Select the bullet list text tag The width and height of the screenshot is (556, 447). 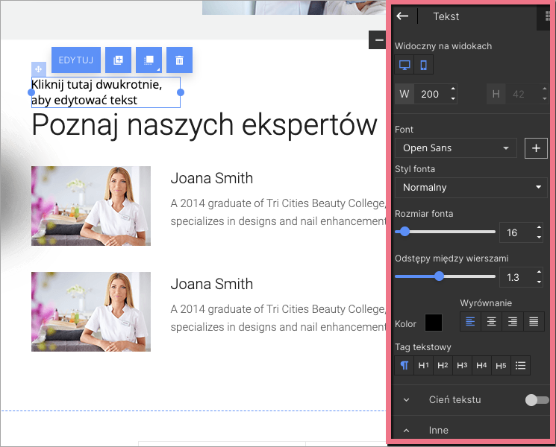point(521,365)
